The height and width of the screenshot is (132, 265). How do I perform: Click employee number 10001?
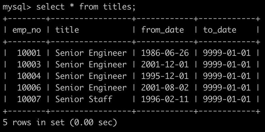tap(29, 53)
